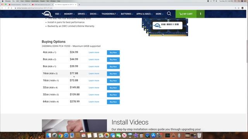Screen dimensions: 248x139
Task: Buy the 64GB (16GB x 4) memory kit
Action: (x=113, y=102)
